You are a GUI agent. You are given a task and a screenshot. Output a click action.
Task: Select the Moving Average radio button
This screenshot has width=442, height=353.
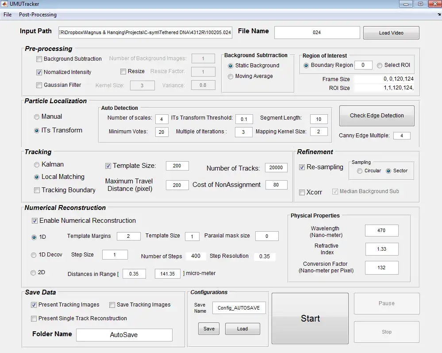231,77
